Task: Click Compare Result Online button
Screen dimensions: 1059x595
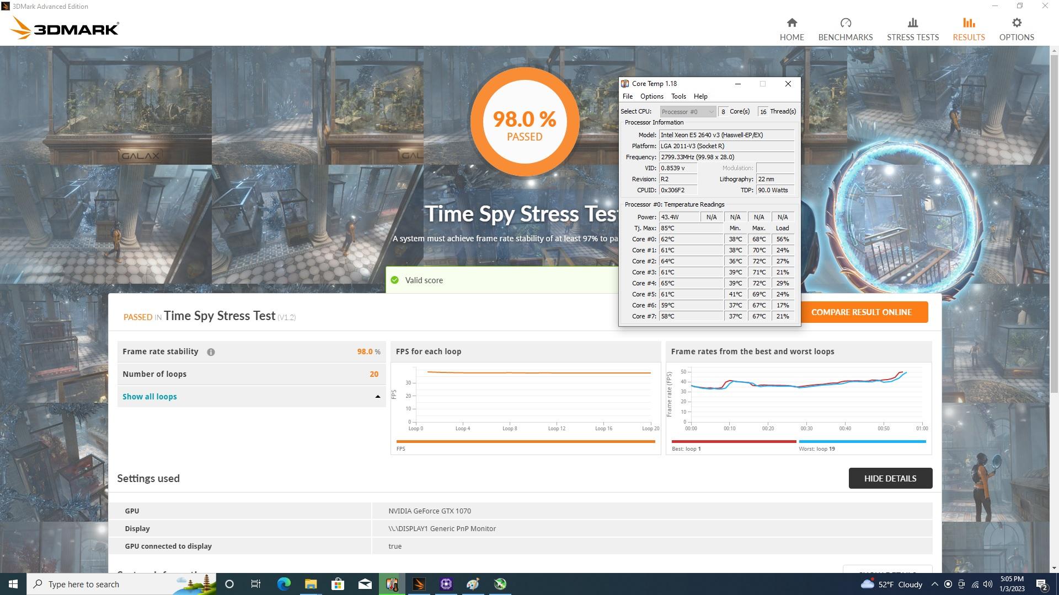Action: 861,312
